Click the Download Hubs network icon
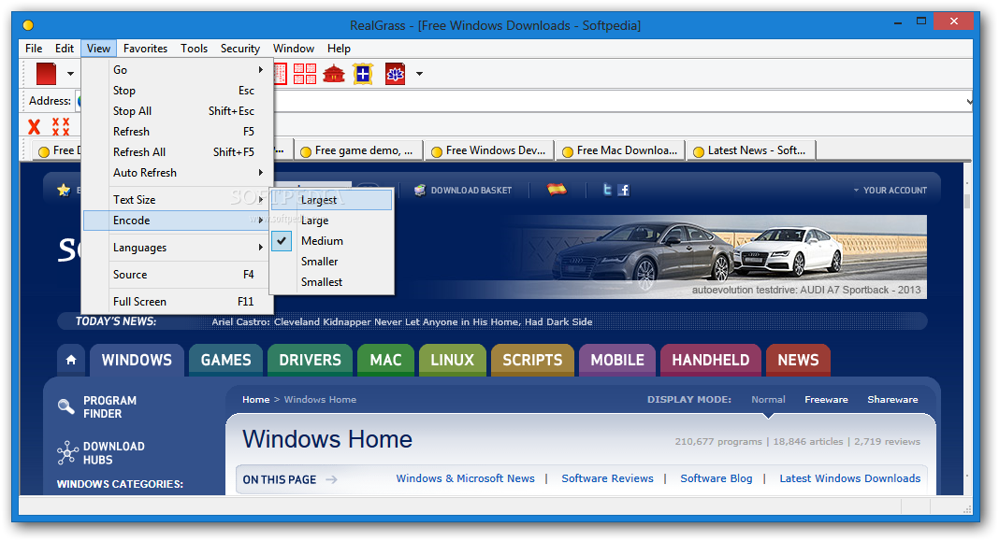 tap(67, 452)
